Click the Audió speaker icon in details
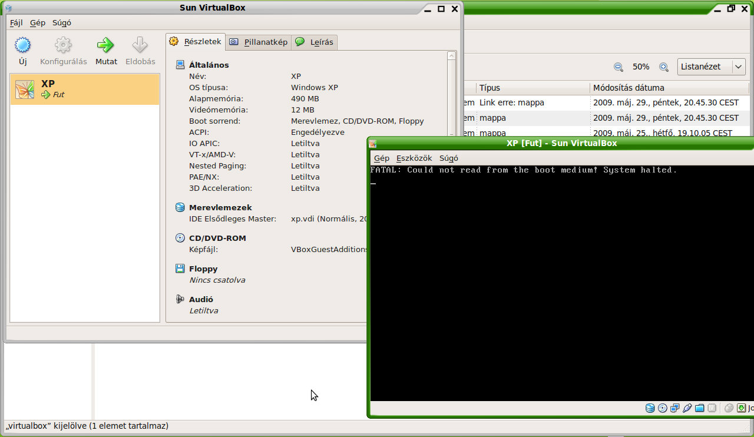754x437 pixels. click(180, 299)
